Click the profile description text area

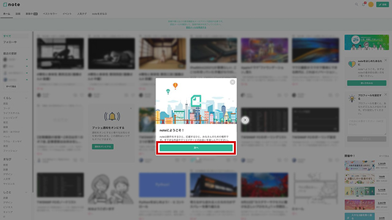366,127
